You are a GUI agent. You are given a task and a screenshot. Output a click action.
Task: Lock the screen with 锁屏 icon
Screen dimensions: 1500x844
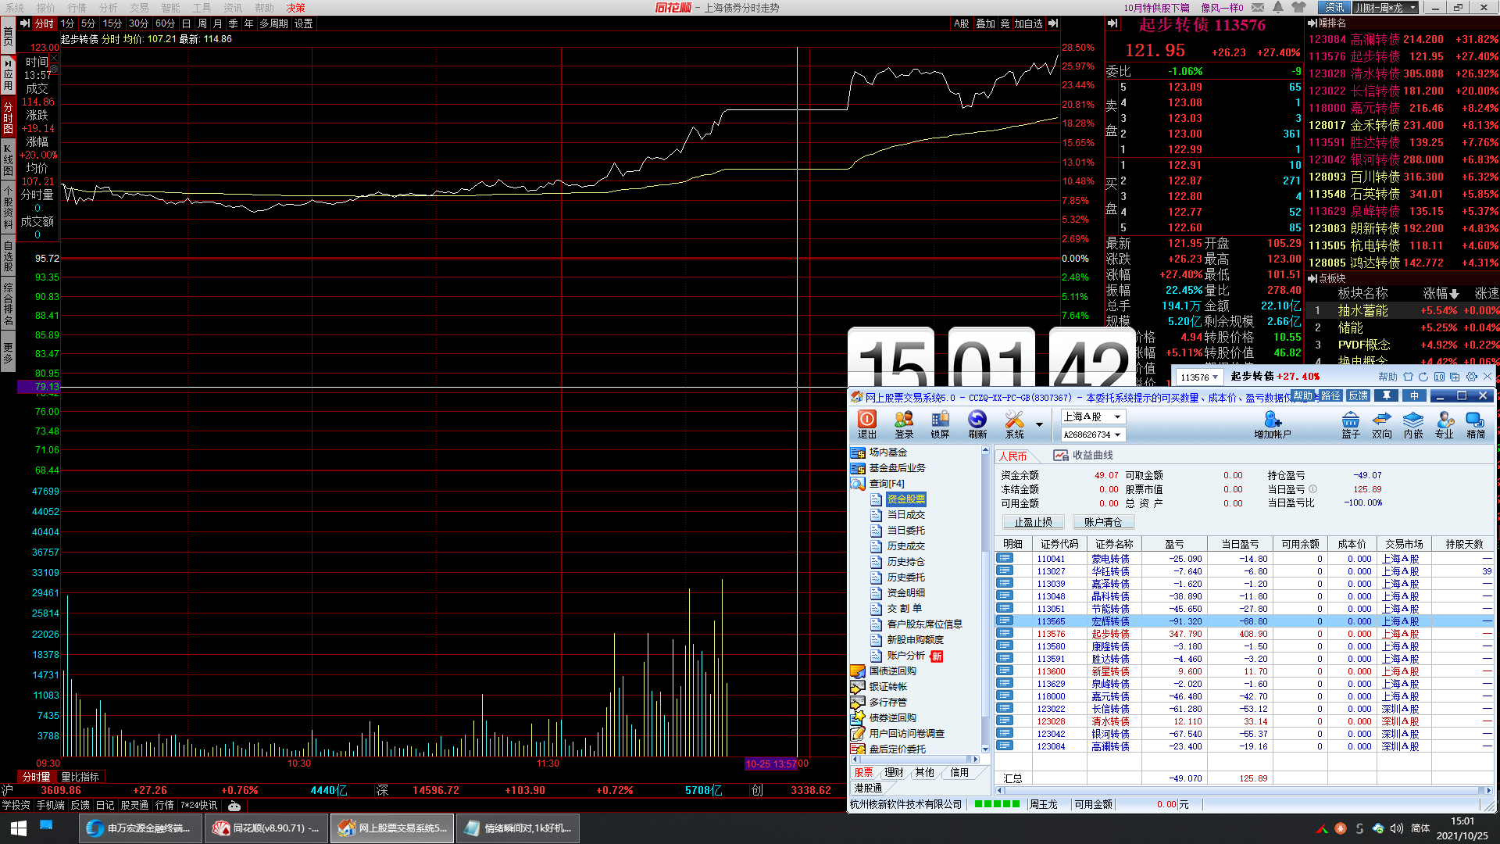point(940,424)
